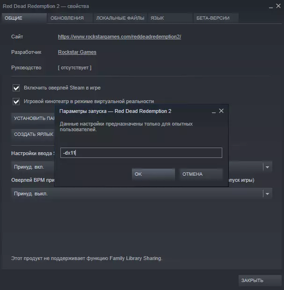Click the Family Library Sharing notice text
The image size is (284, 290).
coord(87,258)
